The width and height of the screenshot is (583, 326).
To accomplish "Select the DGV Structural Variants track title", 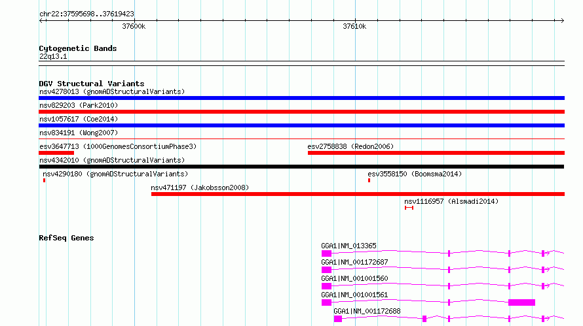I will coord(92,84).
